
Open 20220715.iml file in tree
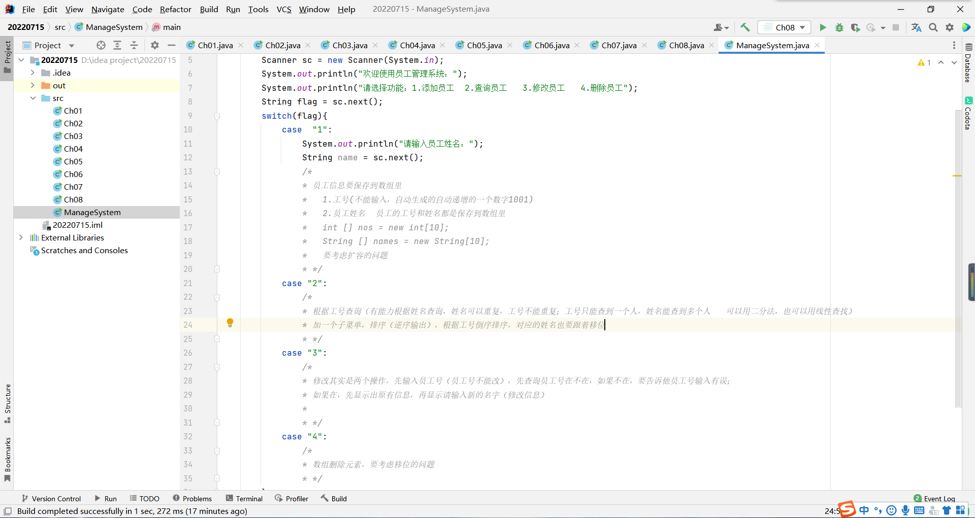(x=77, y=225)
